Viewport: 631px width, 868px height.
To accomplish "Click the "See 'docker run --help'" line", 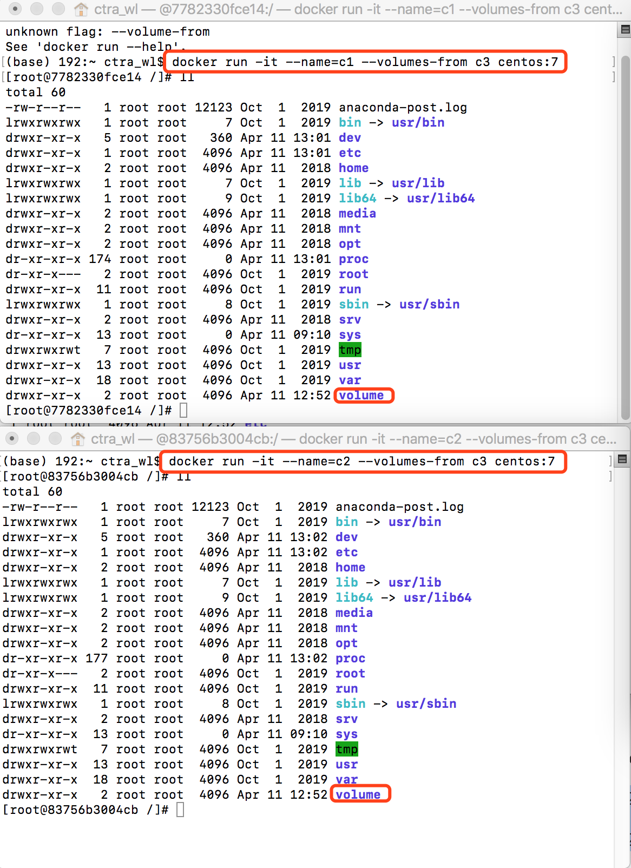I will (95, 47).
